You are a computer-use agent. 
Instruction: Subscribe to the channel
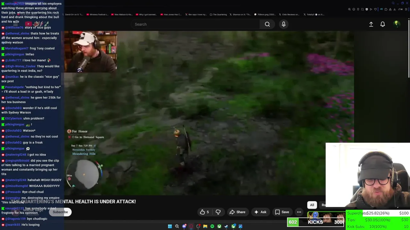[60, 212]
